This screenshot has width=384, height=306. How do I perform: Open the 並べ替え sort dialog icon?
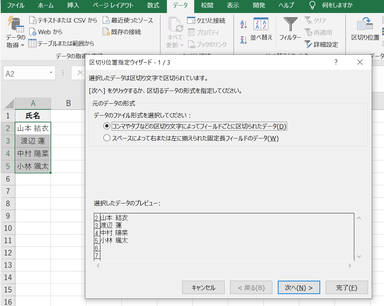[261, 24]
